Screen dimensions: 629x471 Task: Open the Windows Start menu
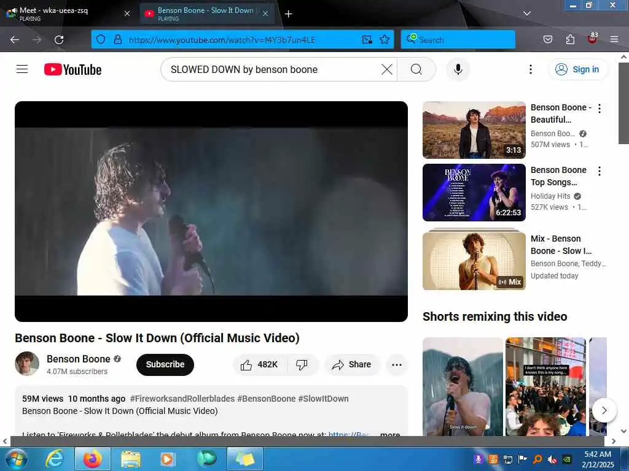click(16, 459)
